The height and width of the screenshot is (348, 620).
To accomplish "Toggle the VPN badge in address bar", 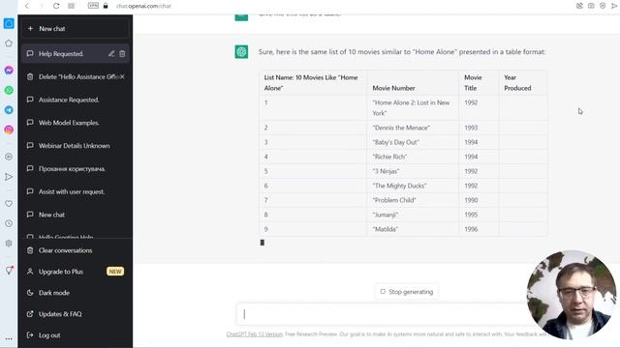I will click(x=93, y=6).
